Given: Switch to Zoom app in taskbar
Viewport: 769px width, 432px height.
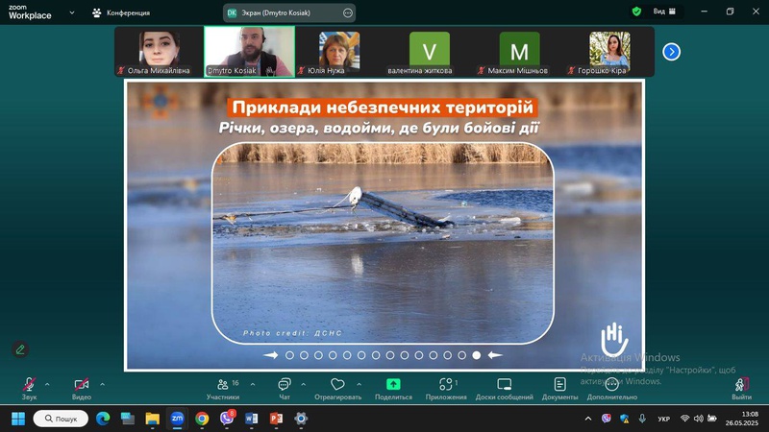Looking at the screenshot, I should [177, 419].
